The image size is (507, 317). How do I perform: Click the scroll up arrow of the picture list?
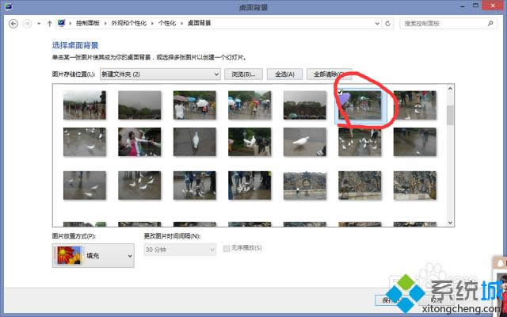click(x=450, y=88)
